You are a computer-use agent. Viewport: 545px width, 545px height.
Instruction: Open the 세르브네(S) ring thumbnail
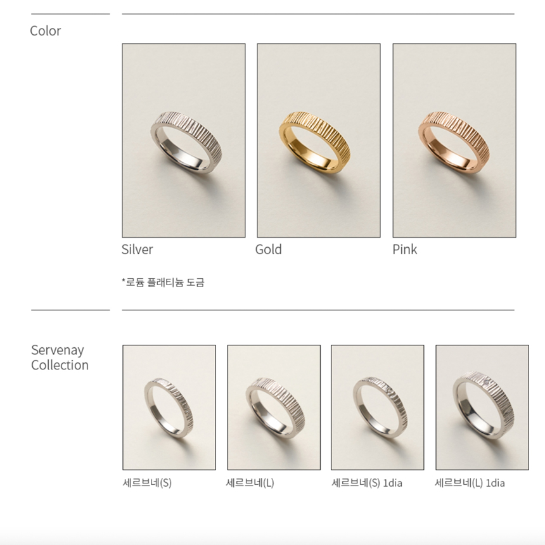point(169,407)
